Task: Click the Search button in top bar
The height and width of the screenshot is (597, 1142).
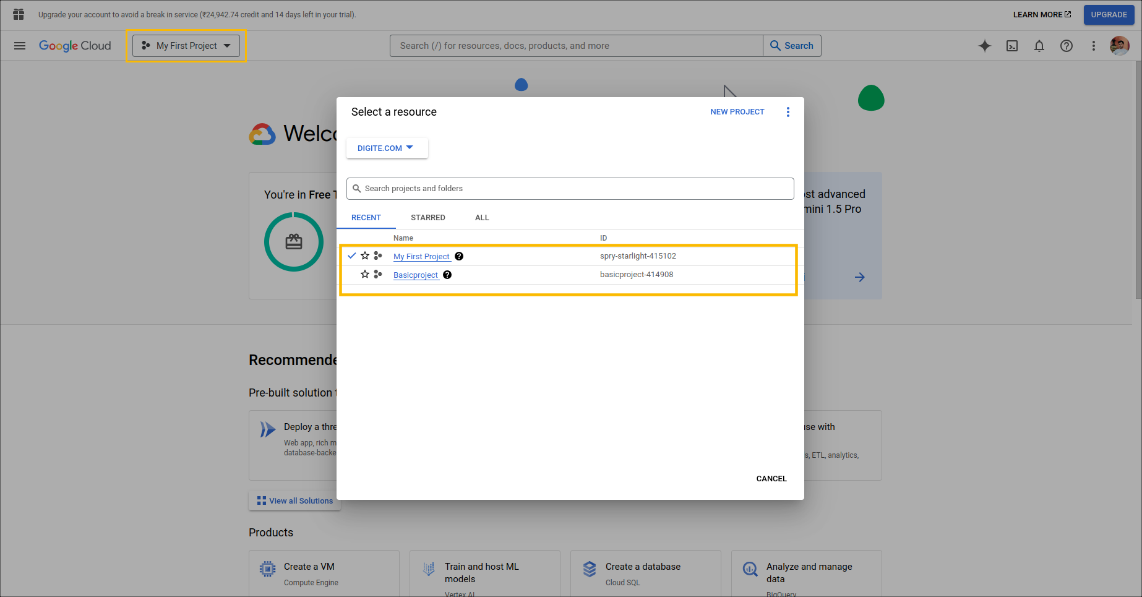Action: (x=792, y=46)
